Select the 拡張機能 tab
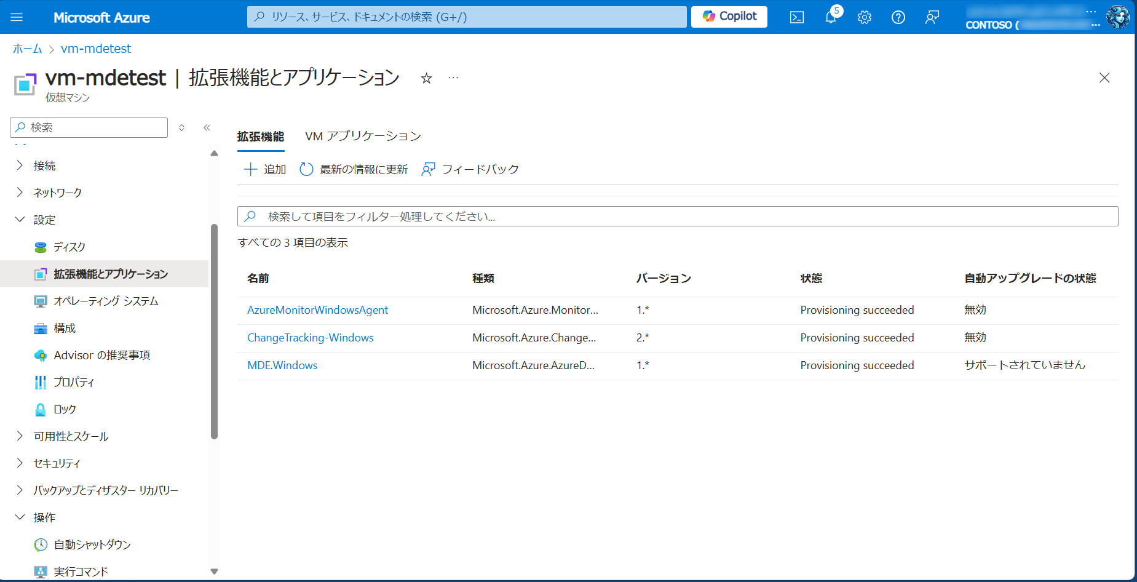 (x=261, y=136)
